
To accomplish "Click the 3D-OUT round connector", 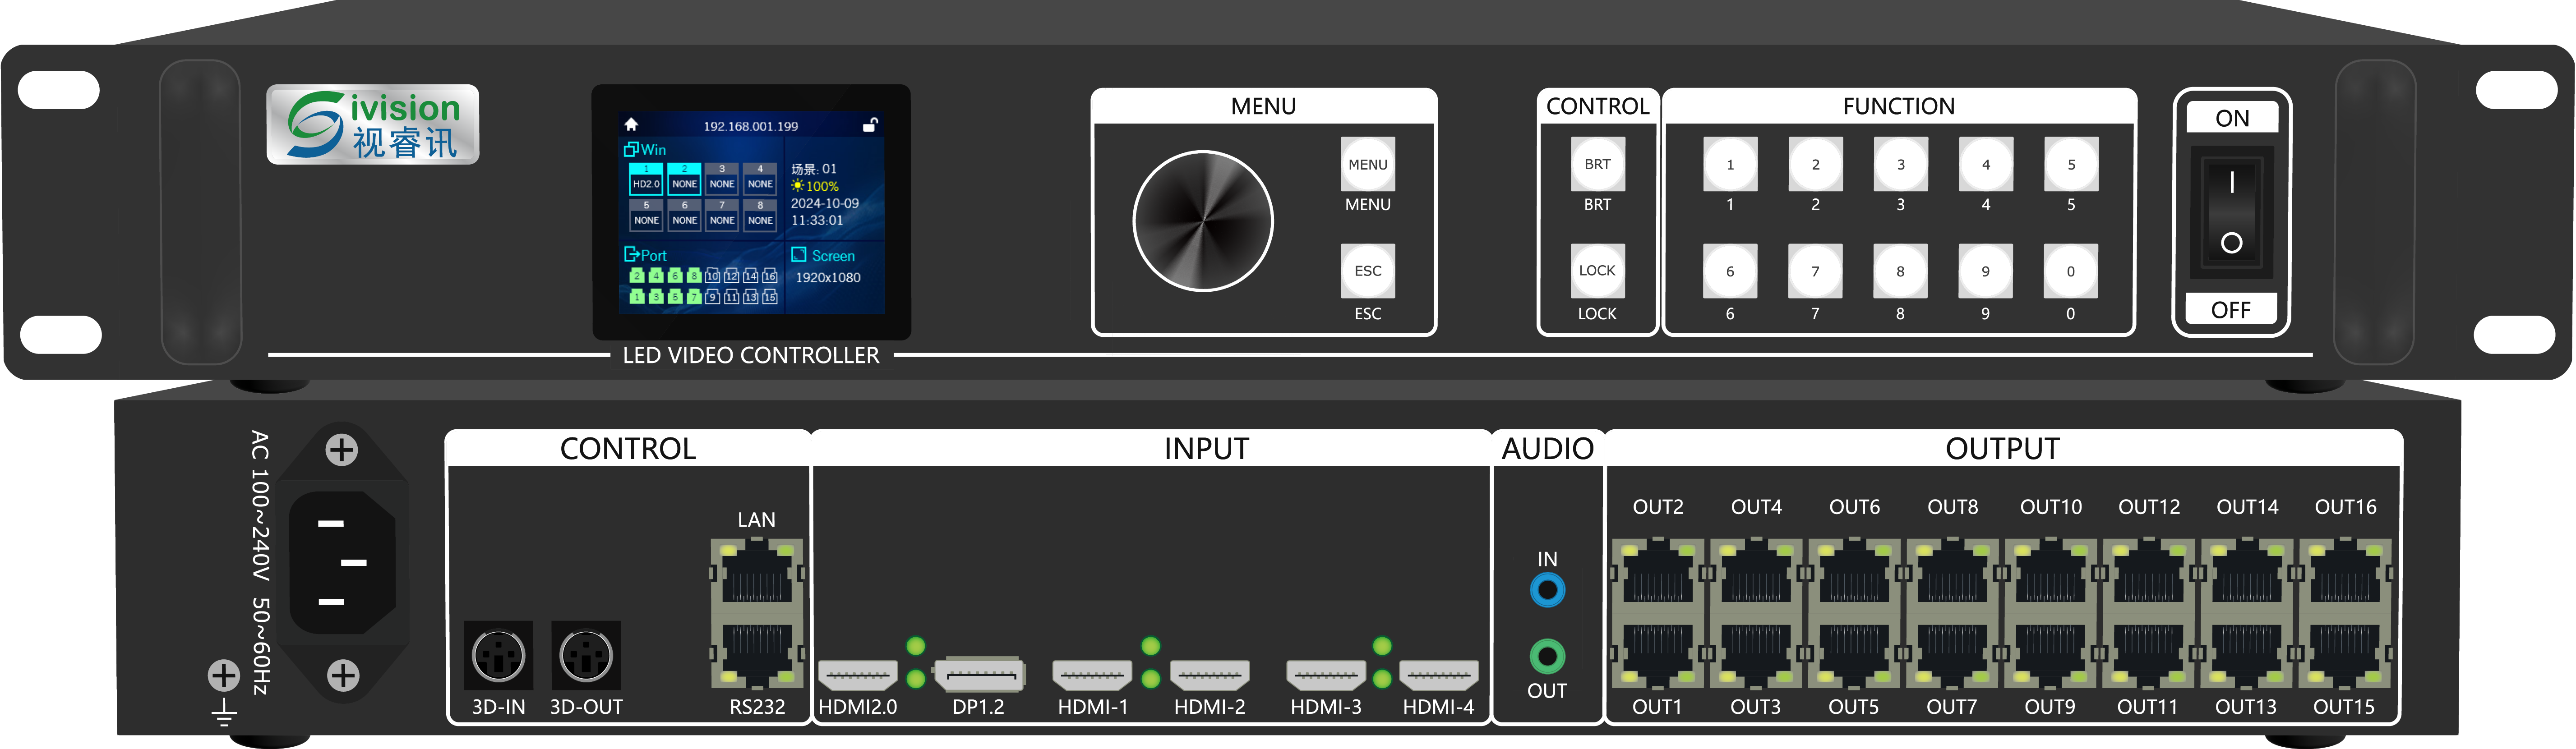I will pos(586,656).
